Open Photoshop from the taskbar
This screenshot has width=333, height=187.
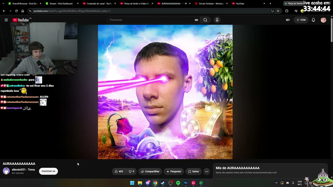point(186,183)
